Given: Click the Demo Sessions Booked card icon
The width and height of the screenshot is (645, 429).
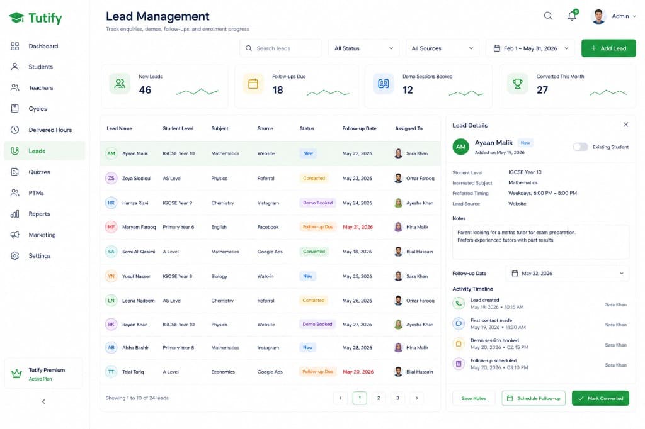Looking at the screenshot, I should (384, 84).
